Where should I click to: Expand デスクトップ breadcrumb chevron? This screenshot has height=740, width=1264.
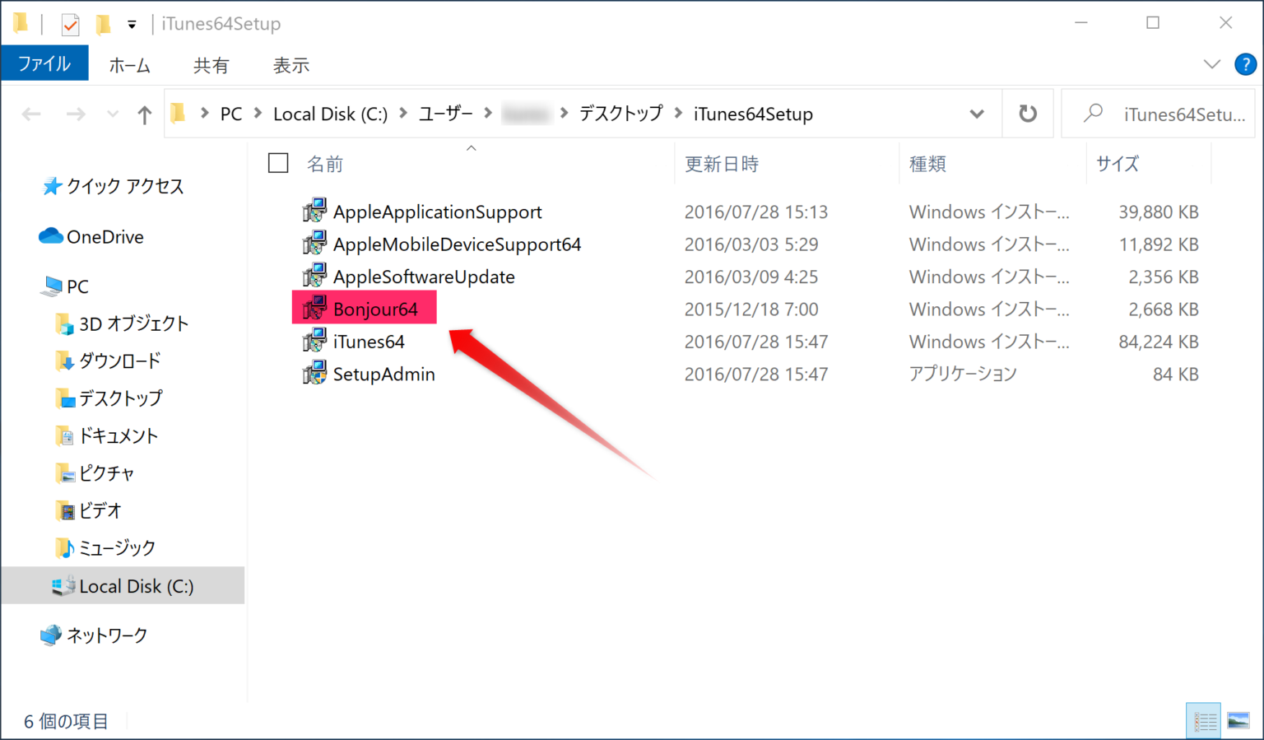coord(678,113)
